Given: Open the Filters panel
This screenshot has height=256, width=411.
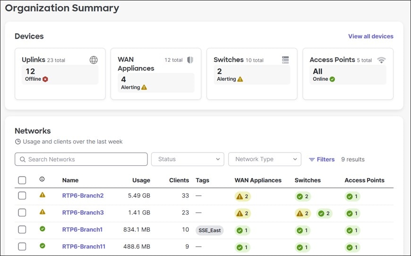Looking at the screenshot, I should (322, 159).
